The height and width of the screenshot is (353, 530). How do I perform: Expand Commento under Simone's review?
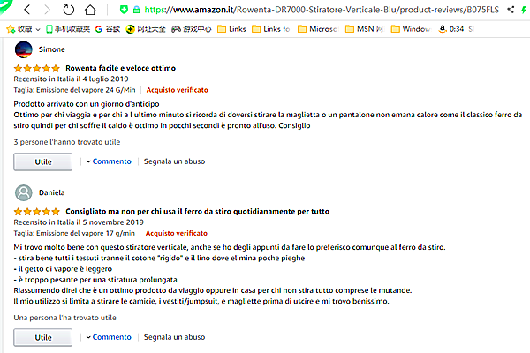tap(109, 161)
